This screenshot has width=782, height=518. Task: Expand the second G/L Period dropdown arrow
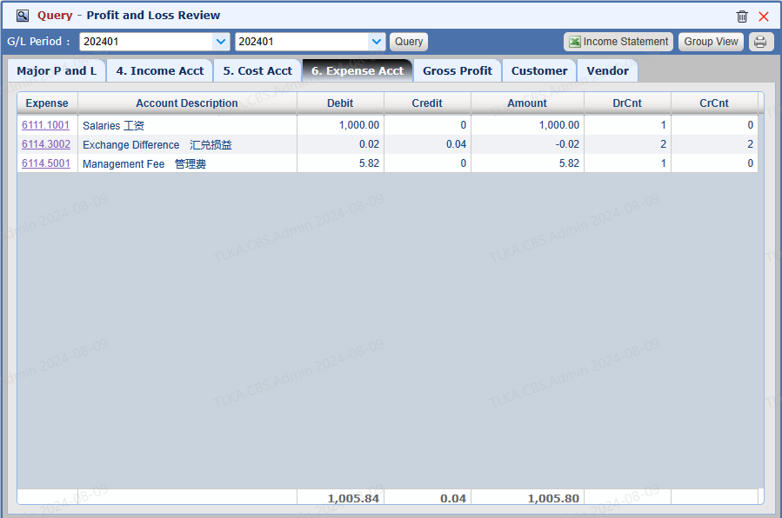377,42
